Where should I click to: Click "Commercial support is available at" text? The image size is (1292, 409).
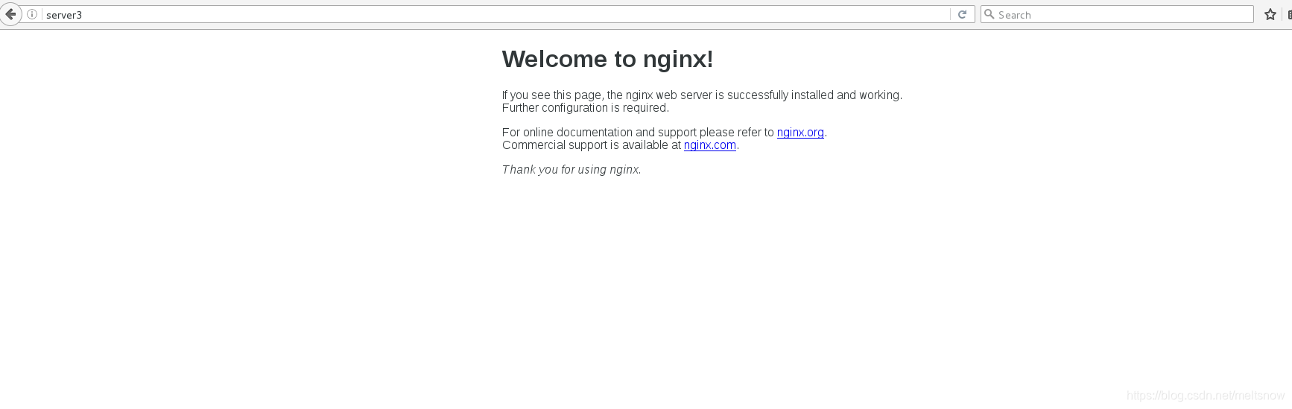click(592, 145)
